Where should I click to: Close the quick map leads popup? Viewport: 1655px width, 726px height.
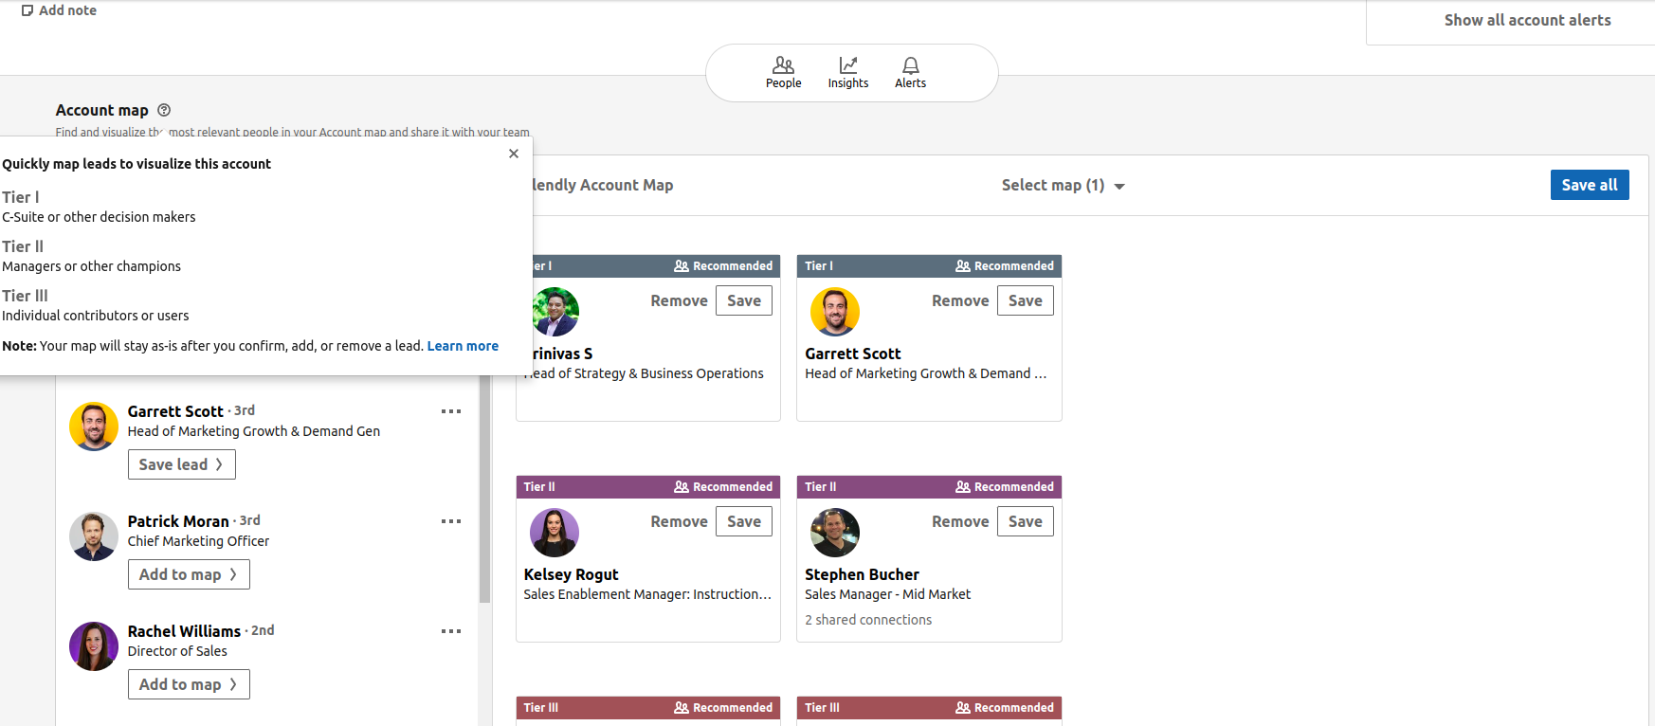[514, 154]
